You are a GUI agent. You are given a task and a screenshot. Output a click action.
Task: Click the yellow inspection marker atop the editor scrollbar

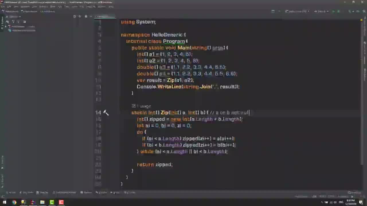pos(361,20)
